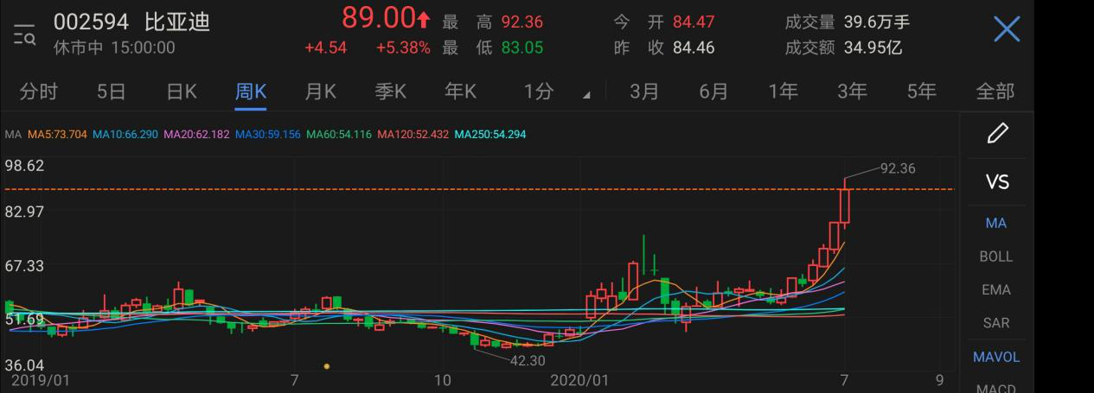The width and height of the screenshot is (1094, 393).
Task: Click the stock name 002594 比亚迪
Action: [132, 22]
